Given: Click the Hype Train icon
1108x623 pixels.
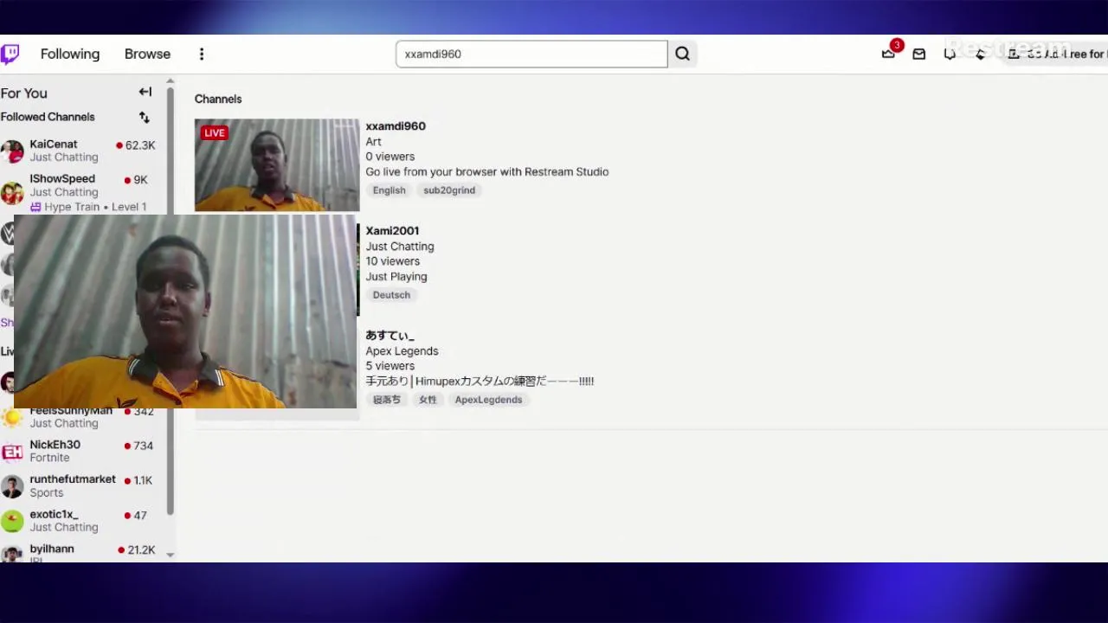Looking at the screenshot, I should [35, 207].
